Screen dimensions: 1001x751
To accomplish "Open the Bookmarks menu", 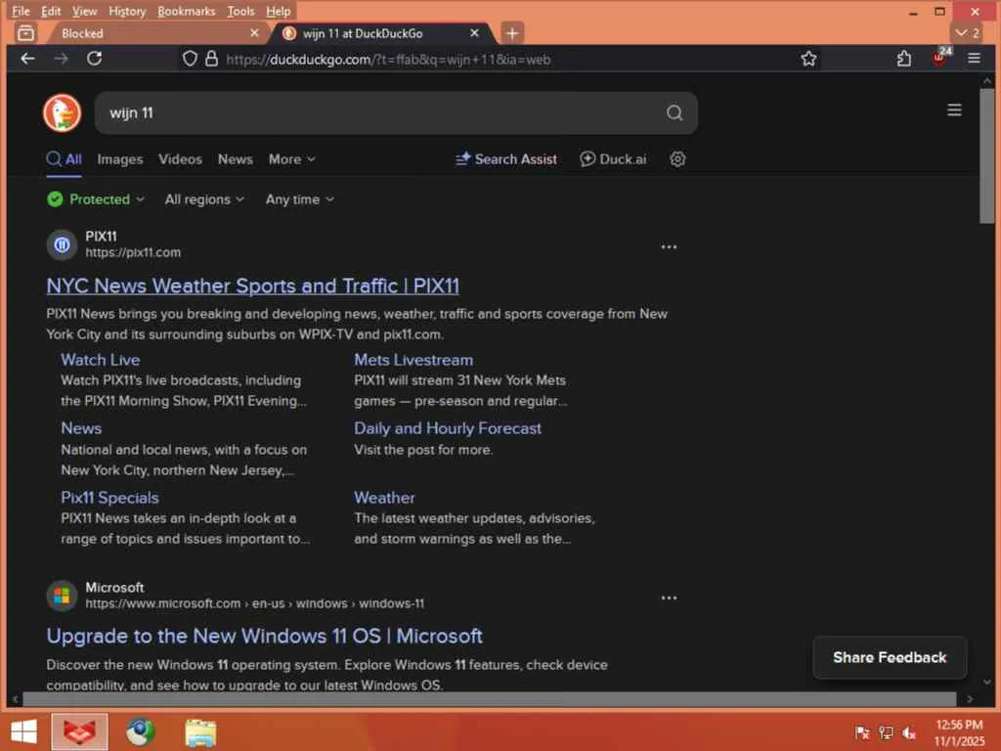I will [186, 12].
